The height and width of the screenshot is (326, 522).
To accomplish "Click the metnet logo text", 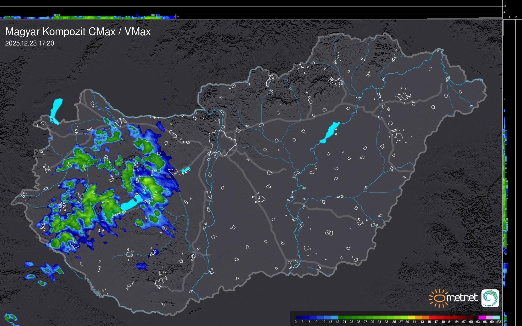I will [x=462, y=298].
